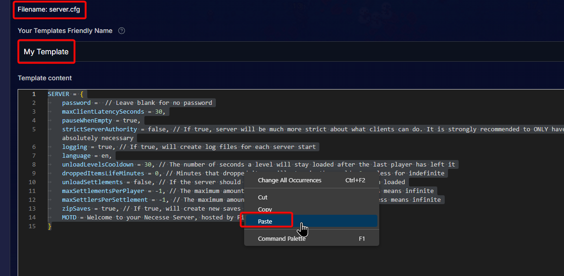
Task: Select Change All Occurrences from context menu
Action: (x=289, y=180)
